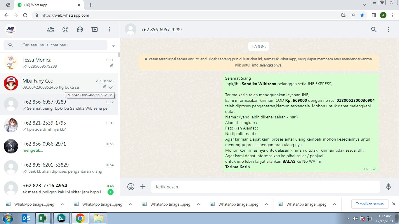
Task: Click the Chrome address bar URL
Action: pyautogui.click(x=65, y=15)
